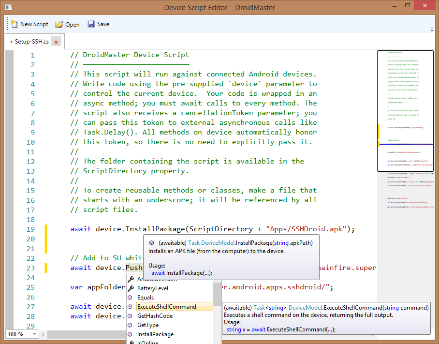The width and height of the screenshot is (439, 344).
Task: Click the horizontal scrollbar left arrow
Action: (44, 334)
